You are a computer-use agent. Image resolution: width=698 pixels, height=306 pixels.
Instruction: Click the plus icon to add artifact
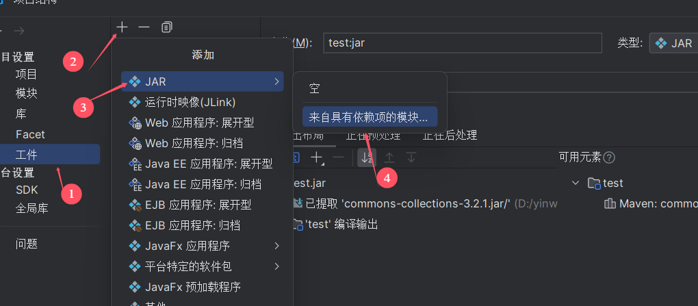[x=122, y=27]
